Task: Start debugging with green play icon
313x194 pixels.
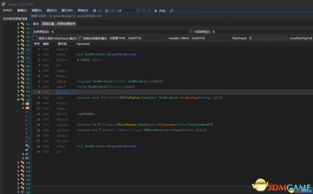Action: point(156,11)
